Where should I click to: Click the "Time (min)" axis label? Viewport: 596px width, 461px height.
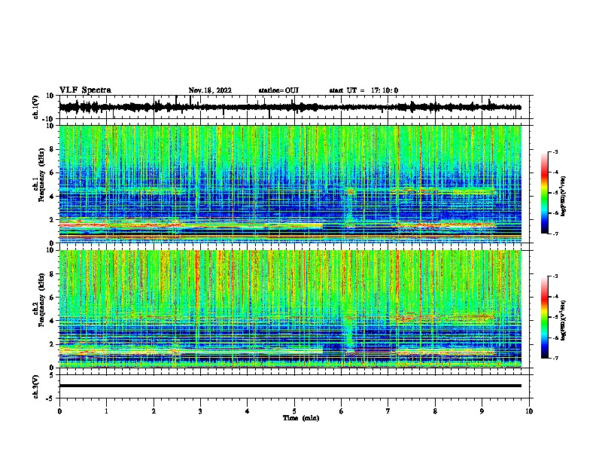pos(301,418)
